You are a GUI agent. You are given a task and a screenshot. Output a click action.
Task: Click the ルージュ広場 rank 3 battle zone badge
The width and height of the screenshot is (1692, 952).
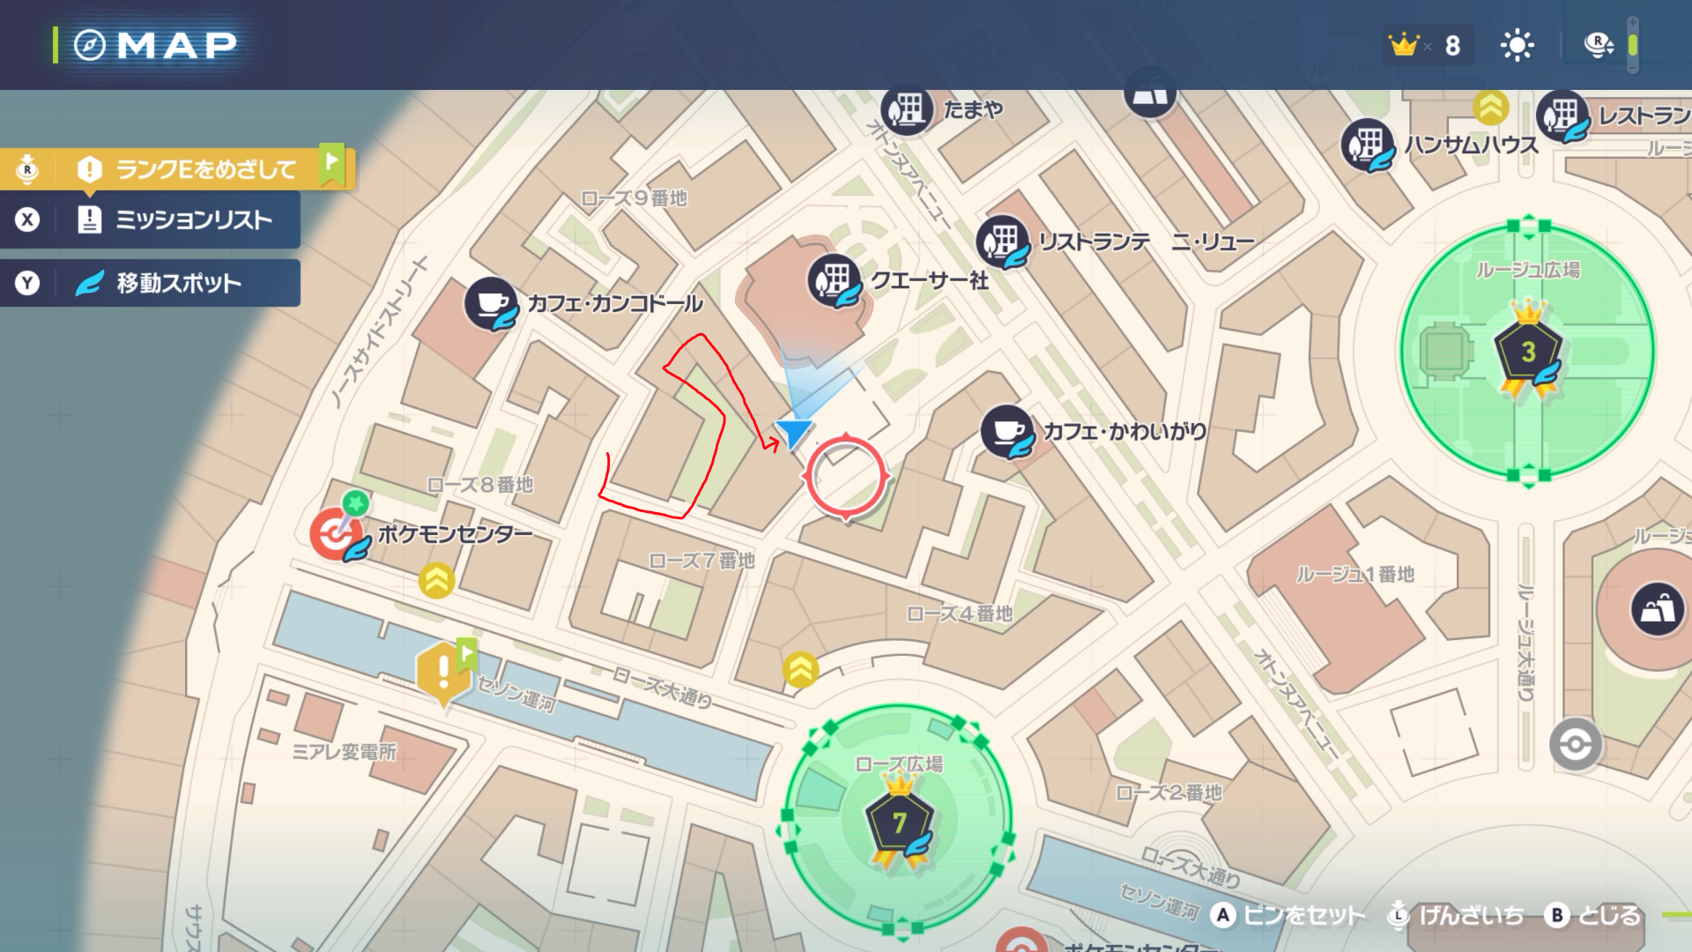[x=1529, y=350]
